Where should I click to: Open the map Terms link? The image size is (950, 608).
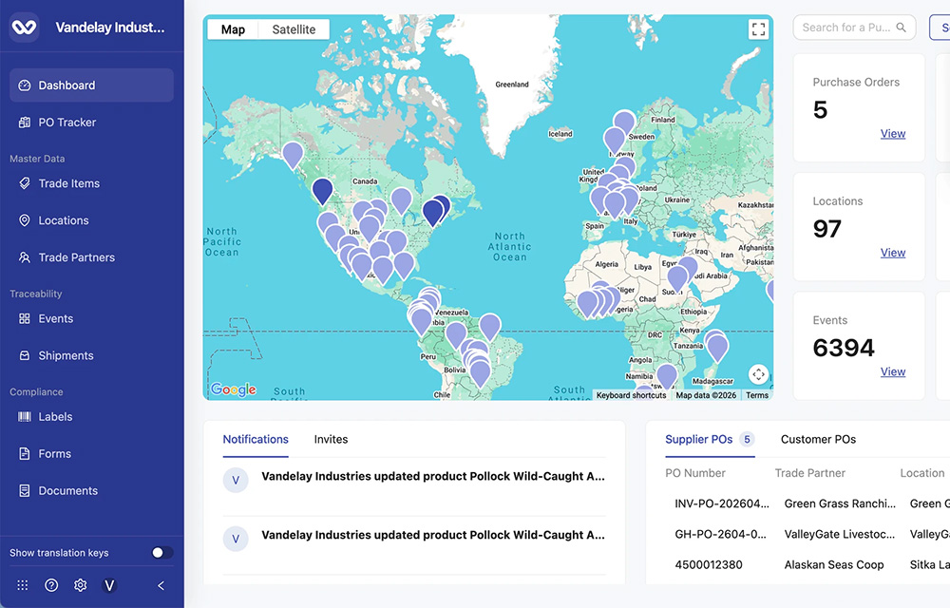(757, 395)
